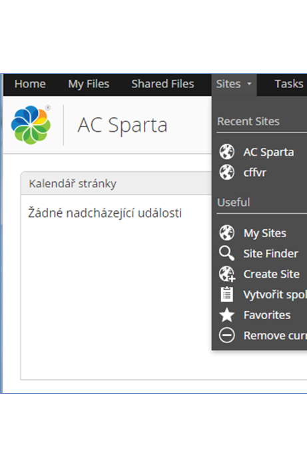Viewport: 307px width, 467px height.
Task: Click the Recent Sites heading
Action: 248,121
